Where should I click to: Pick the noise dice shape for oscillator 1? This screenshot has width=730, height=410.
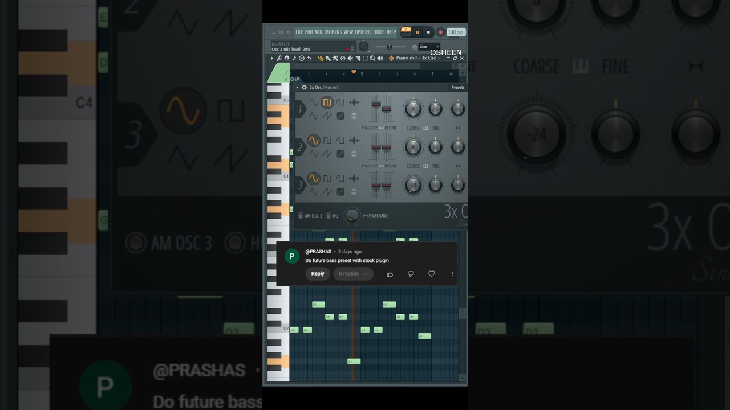pyautogui.click(x=340, y=116)
